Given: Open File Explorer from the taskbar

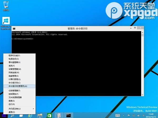Looking at the screenshot, I should 40,115.
